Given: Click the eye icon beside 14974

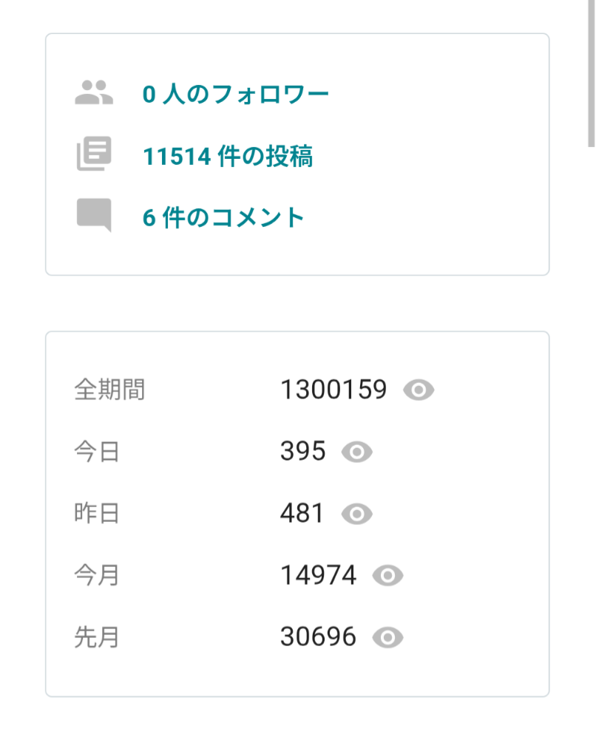Looking at the screenshot, I should pyautogui.click(x=388, y=576).
